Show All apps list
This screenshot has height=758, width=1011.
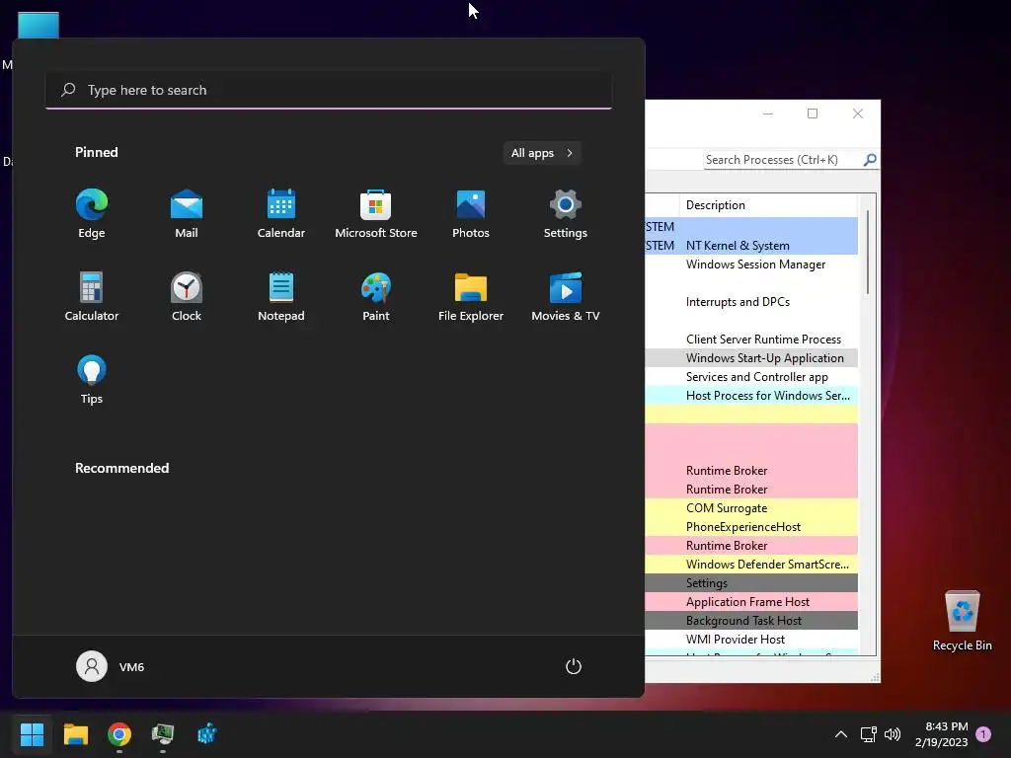click(x=542, y=153)
